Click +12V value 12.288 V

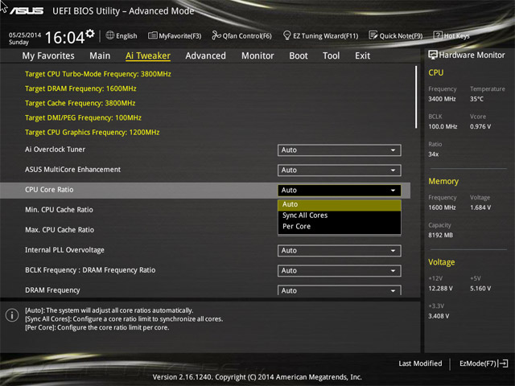440,288
